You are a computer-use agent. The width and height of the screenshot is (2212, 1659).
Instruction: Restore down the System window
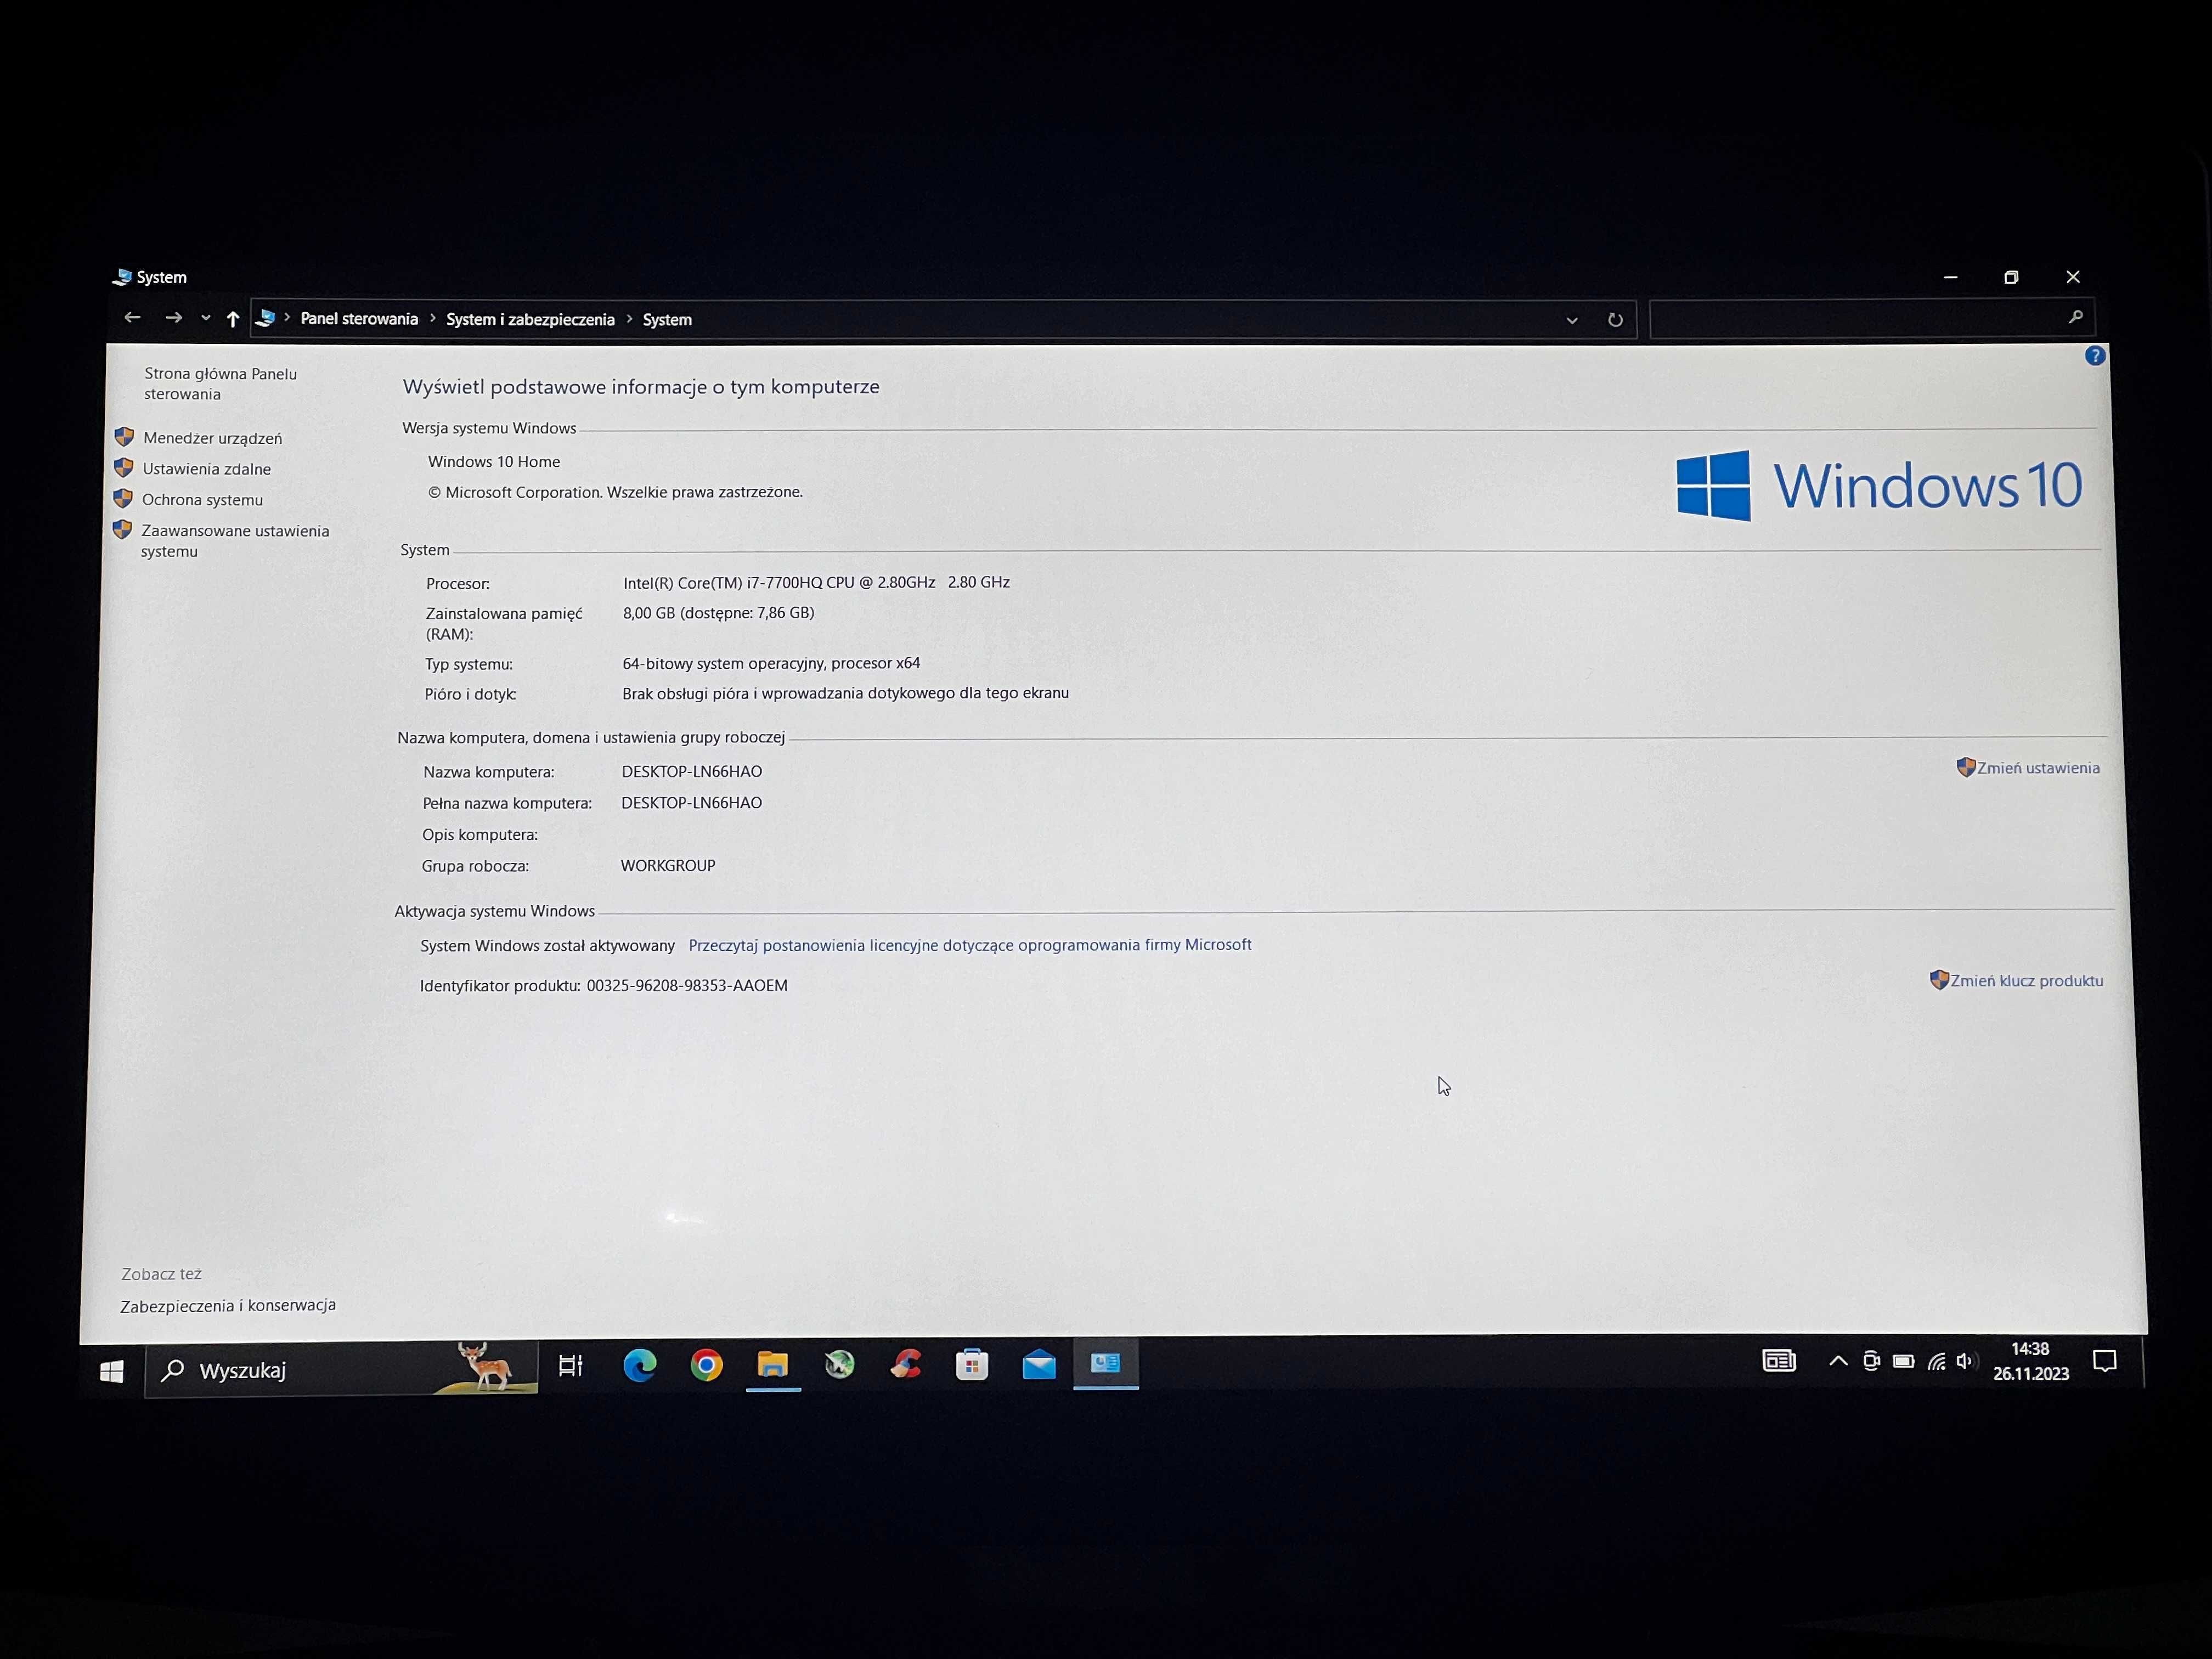pyautogui.click(x=2011, y=277)
